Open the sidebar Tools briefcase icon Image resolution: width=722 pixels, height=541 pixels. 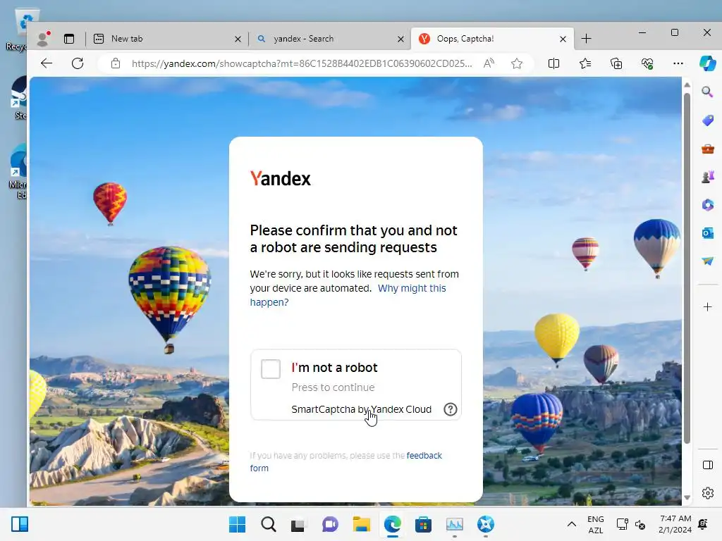coord(707,149)
